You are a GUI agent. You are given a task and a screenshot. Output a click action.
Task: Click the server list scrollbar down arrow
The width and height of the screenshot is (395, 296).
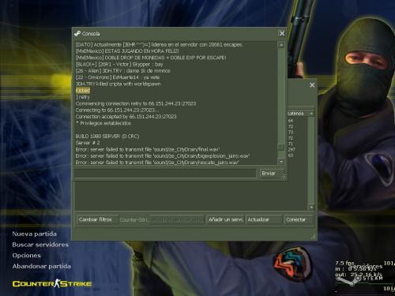311,207
